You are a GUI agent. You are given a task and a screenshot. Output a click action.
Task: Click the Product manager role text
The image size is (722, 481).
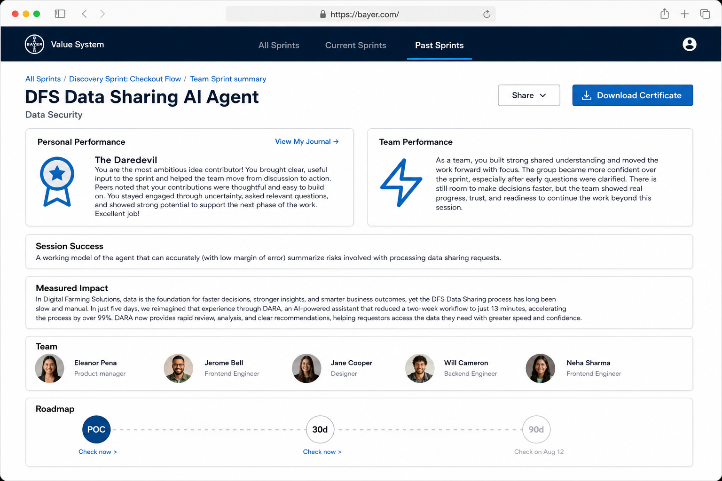(100, 373)
